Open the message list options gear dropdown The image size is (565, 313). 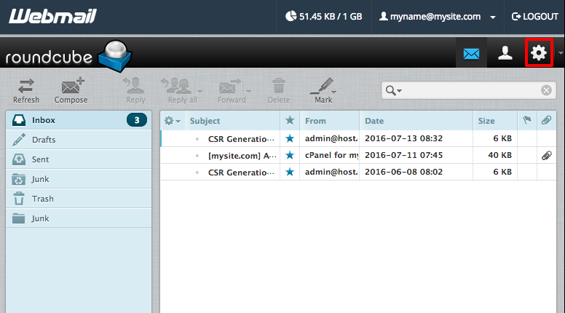tap(172, 121)
